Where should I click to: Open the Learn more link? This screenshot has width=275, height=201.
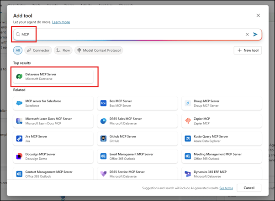pyautogui.click(x=61, y=22)
